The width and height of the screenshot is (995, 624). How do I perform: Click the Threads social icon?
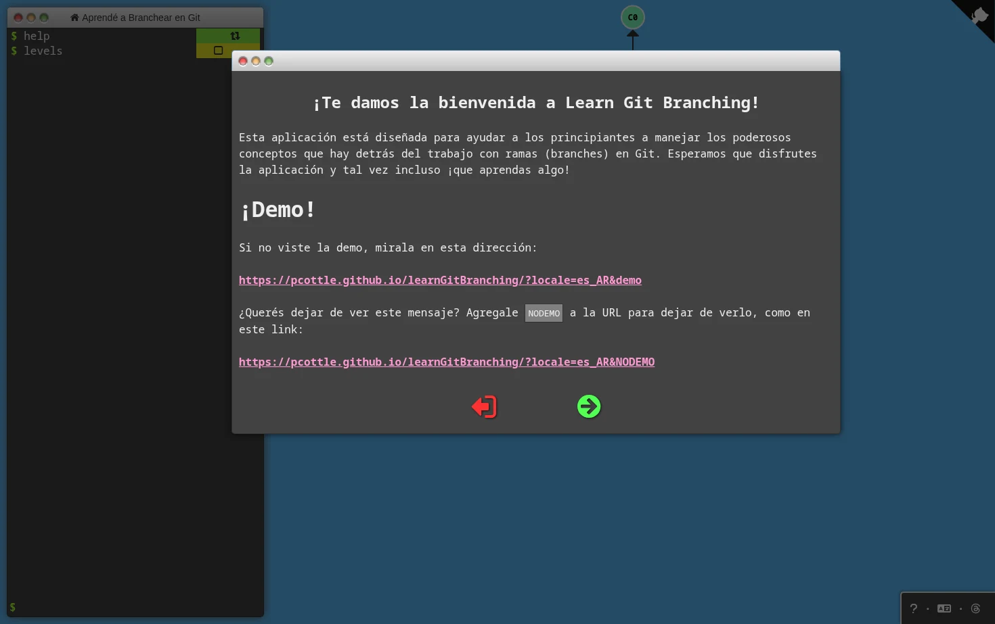pos(975,608)
